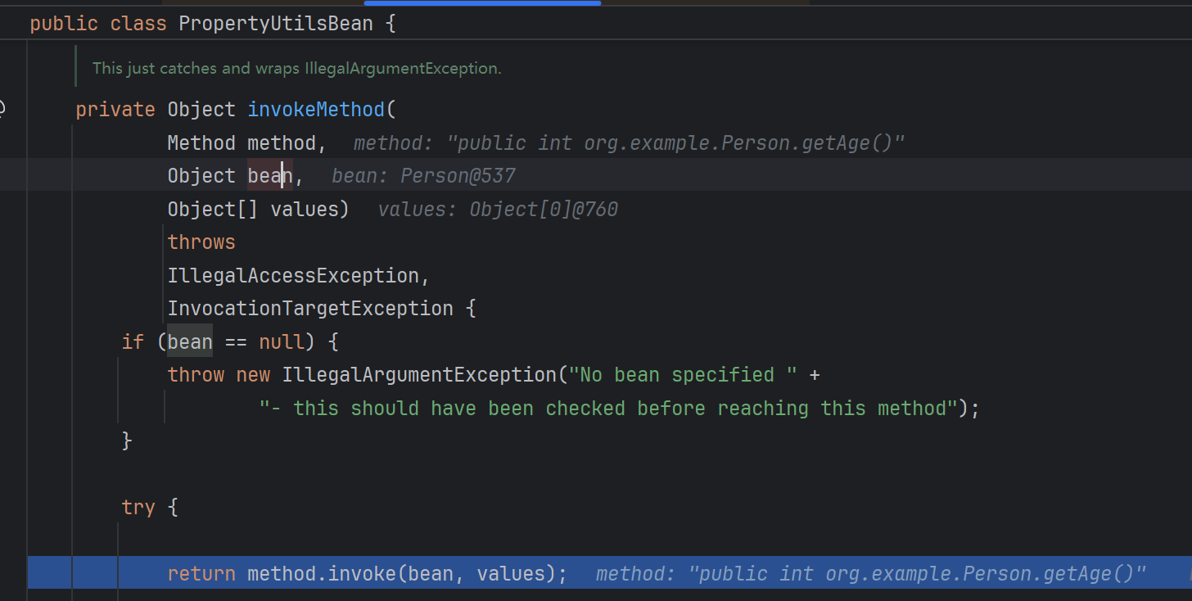Image resolution: width=1192 pixels, height=601 pixels.
Task: Click IllegalAccessException in throws clause
Action: 293,276
